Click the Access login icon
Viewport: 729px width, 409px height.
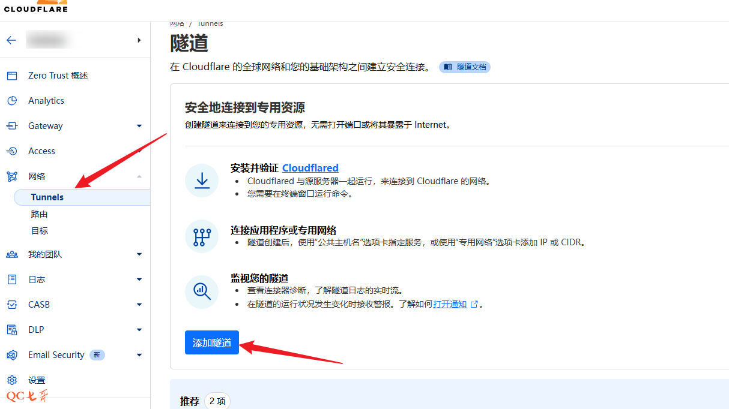click(x=12, y=151)
